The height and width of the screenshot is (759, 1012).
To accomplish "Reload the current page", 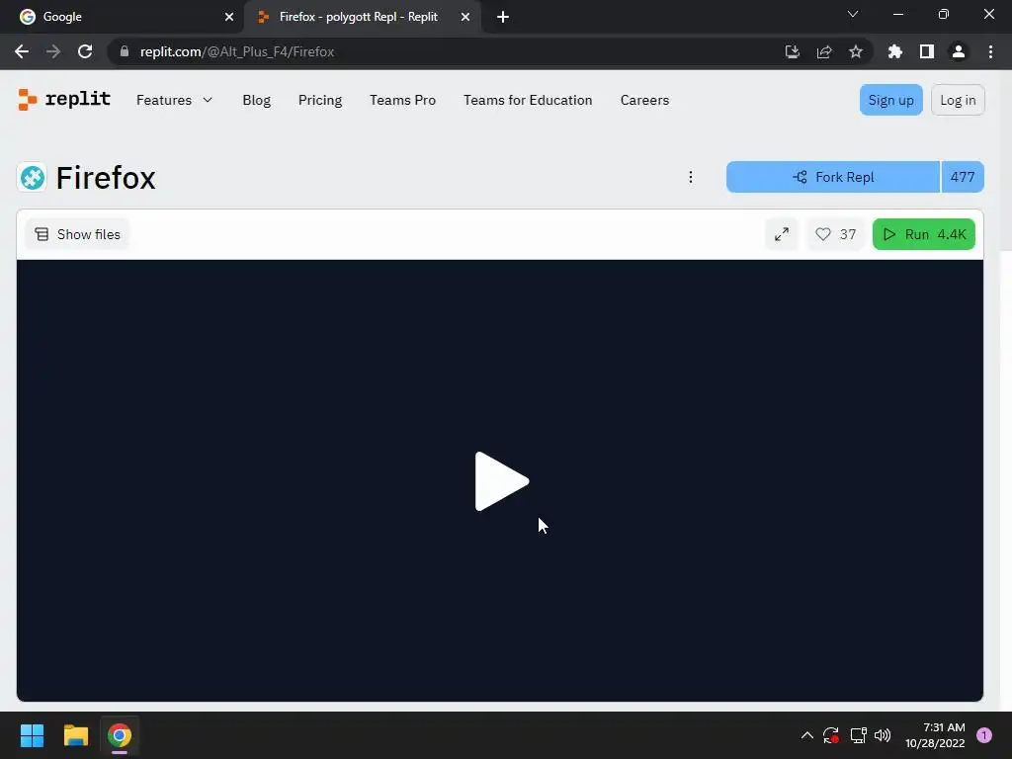I will (85, 51).
